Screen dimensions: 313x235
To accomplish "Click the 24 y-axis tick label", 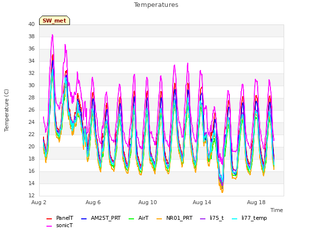I will coord(31,122).
